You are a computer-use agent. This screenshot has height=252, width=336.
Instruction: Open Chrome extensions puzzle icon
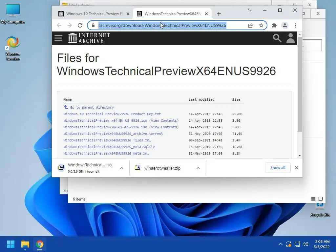click(274, 25)
